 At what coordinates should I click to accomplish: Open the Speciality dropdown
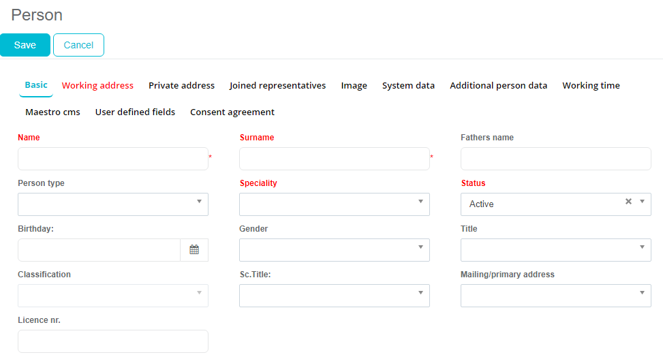click(x=420, y=202)
